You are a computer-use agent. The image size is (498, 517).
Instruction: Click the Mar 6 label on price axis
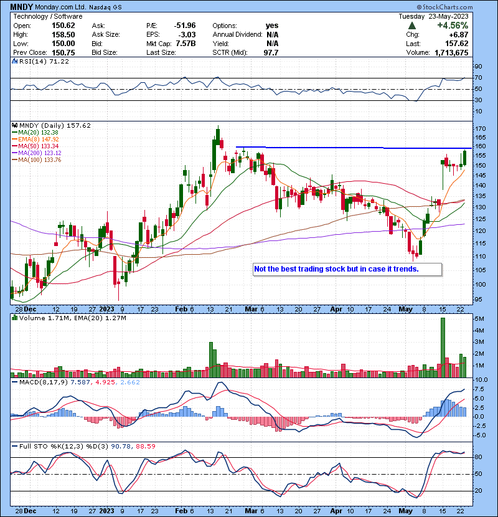pyautogui.click(x=255, y=310)
